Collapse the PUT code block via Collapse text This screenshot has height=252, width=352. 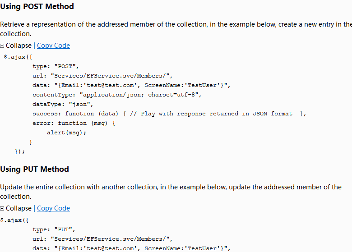19,208
